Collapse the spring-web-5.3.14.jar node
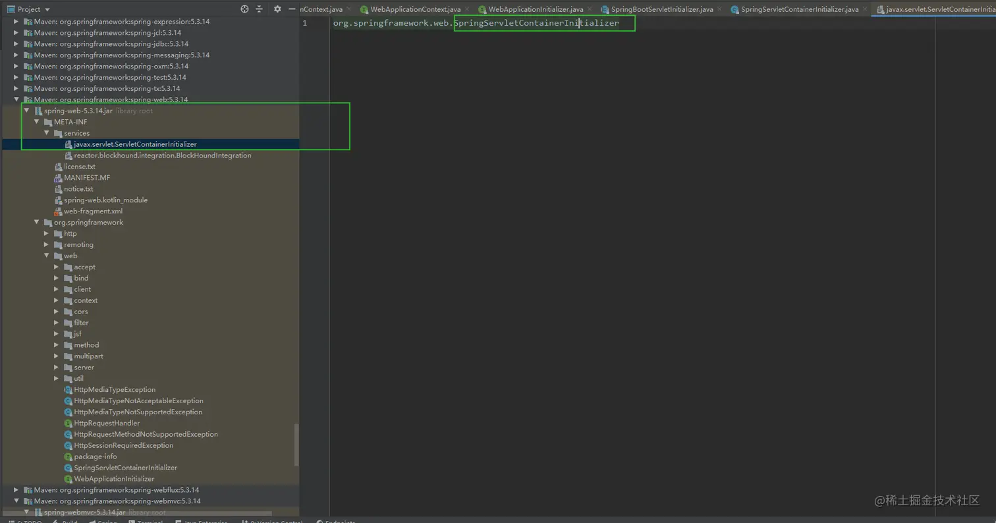The width and height of the screenshot is (996, 523). point(26,111)
